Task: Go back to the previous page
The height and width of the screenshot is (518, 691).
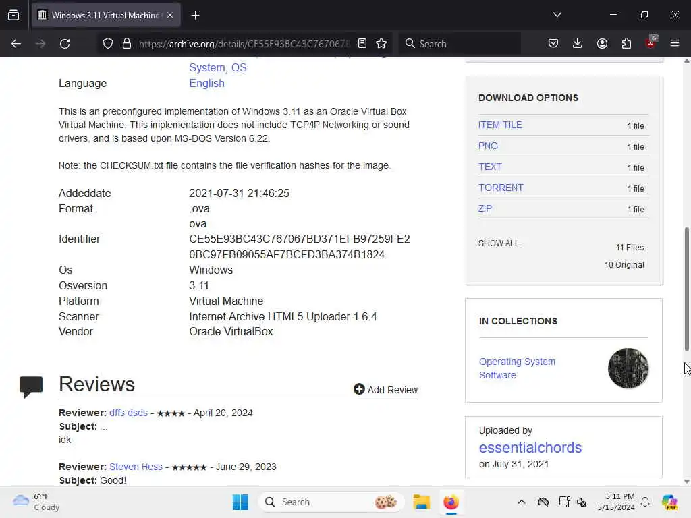Action: coord(16,44)
